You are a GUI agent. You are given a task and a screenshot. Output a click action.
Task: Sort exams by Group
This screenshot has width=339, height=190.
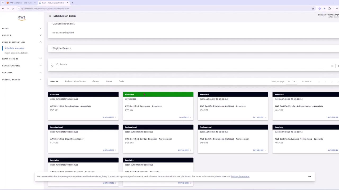pyautogui.click(x=96, y=82)
